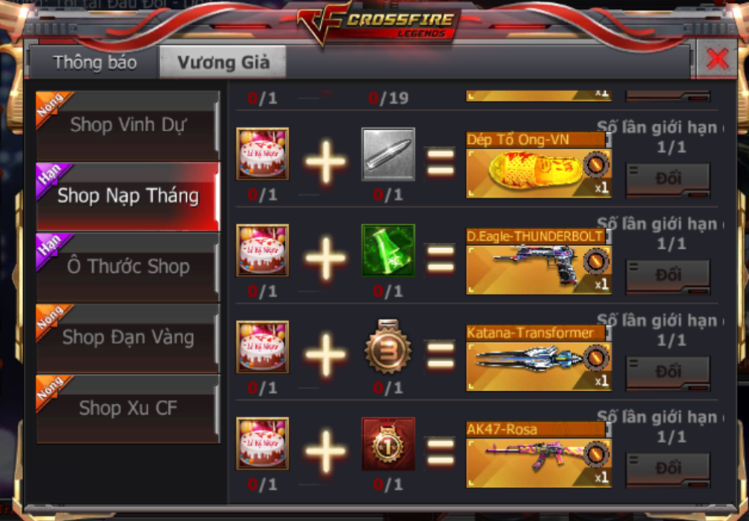Click Đổi button for Dép Tổ Ong-VN
This screenshot has width=749, height=521.
[668, 179]
